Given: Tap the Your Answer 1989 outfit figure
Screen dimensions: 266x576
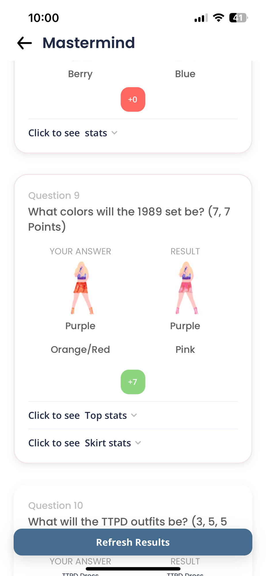Looking at the screenshot, I should pos(82,288).
